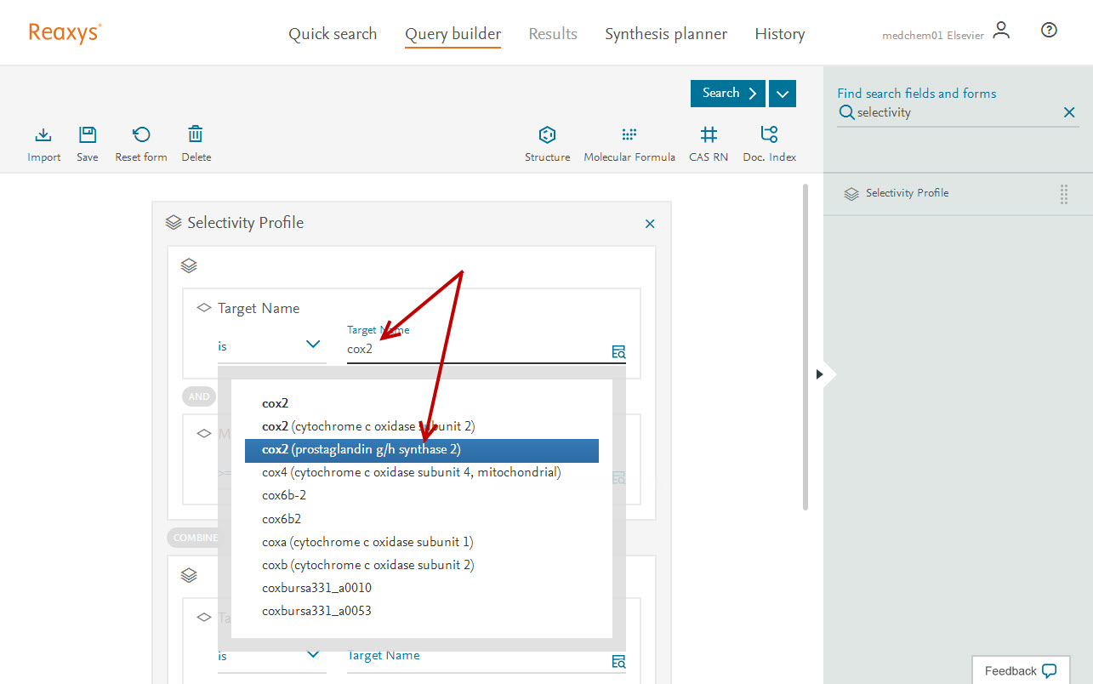Open the help question mark icon
The height and width of the screenshot is (684, 1093).
coord(1049,31)
